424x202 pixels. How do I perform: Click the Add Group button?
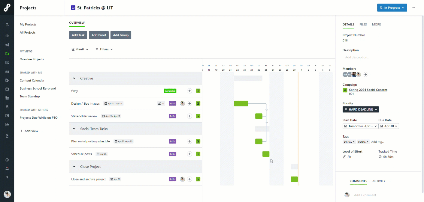pos(121,35)
